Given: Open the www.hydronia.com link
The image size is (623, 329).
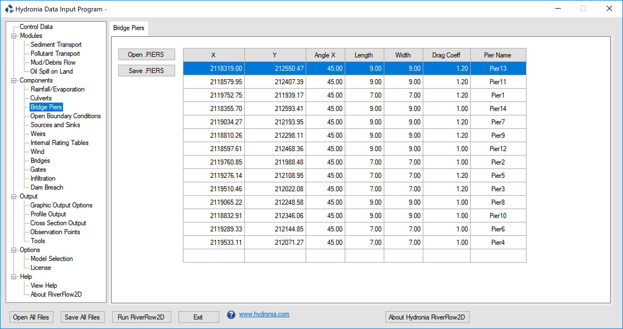Looking at the screenshot, I should tap(264, 314).
